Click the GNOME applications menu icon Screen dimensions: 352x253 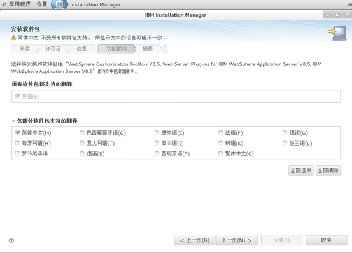point(4,4)
